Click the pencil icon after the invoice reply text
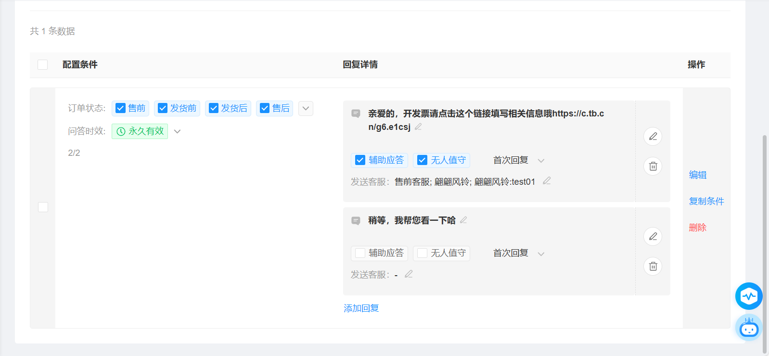This screenshot has height=356, width=769. [x=418, y=127]
